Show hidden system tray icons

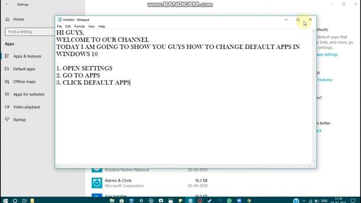(x=304, y=201)
